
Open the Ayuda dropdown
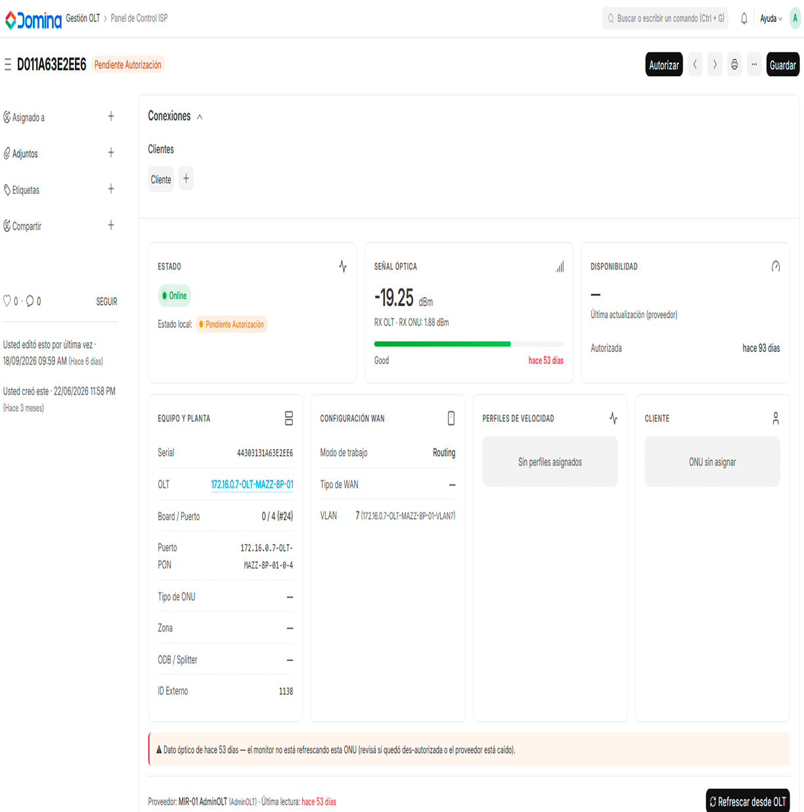point(771,18)
